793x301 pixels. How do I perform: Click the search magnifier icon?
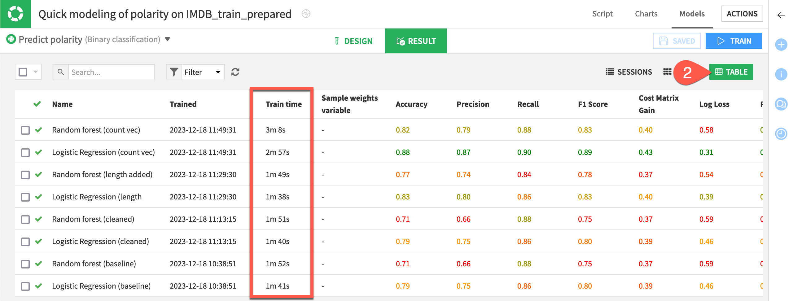[61, 72]
